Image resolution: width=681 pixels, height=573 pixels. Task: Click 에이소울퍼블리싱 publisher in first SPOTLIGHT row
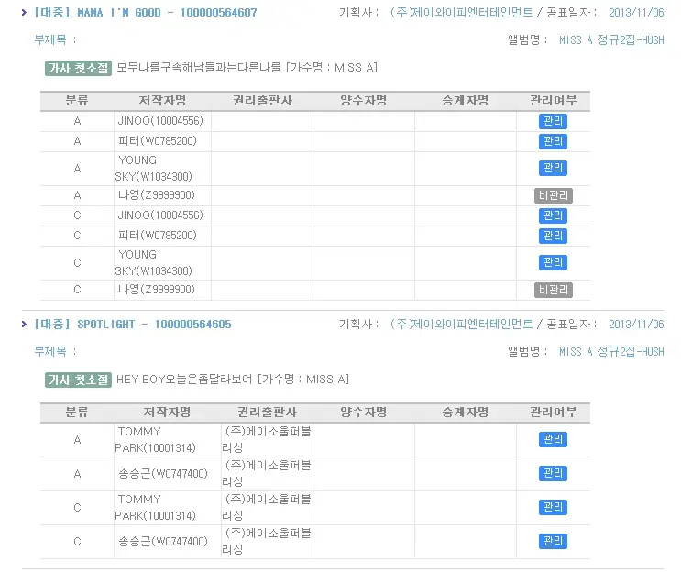coord(267,439)
